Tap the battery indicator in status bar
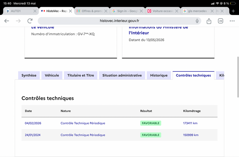The height and width of the screenshot is (157, 239). click(x=233, y=3)
